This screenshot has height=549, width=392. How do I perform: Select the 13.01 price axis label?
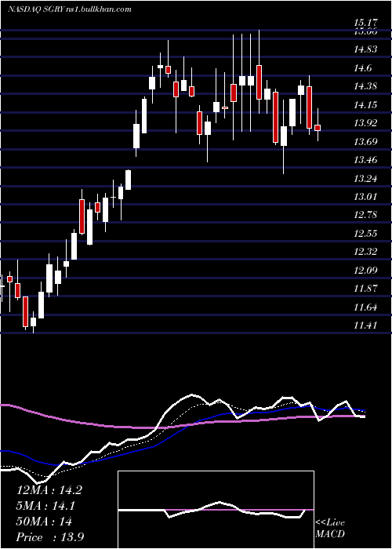[365, 197]
